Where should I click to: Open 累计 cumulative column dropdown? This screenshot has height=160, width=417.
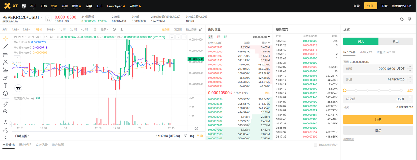coord(266,43)
